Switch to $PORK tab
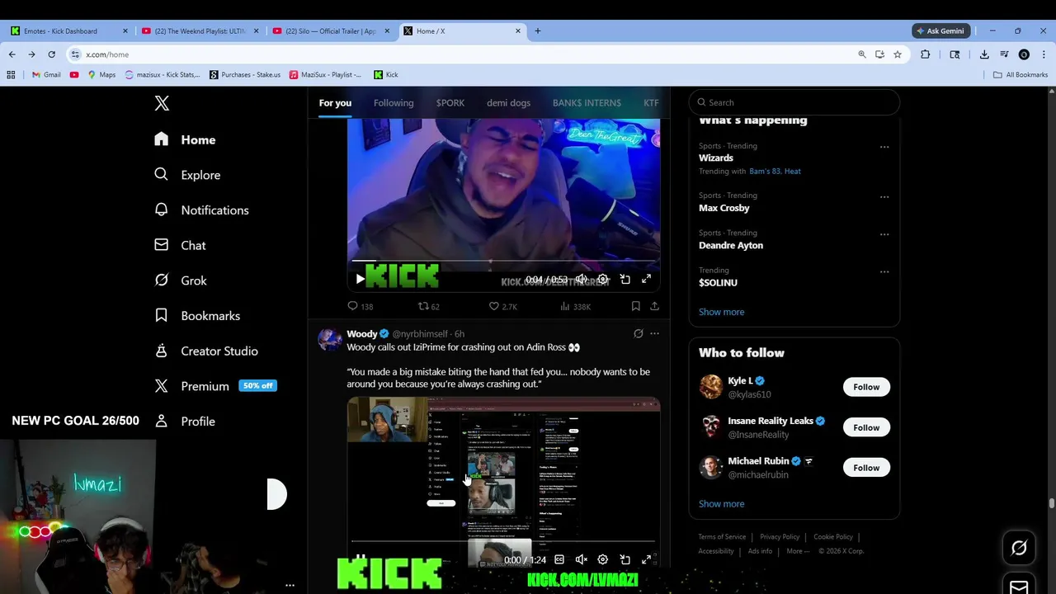This screenshot has height=594, width=1056. point(450,103)
